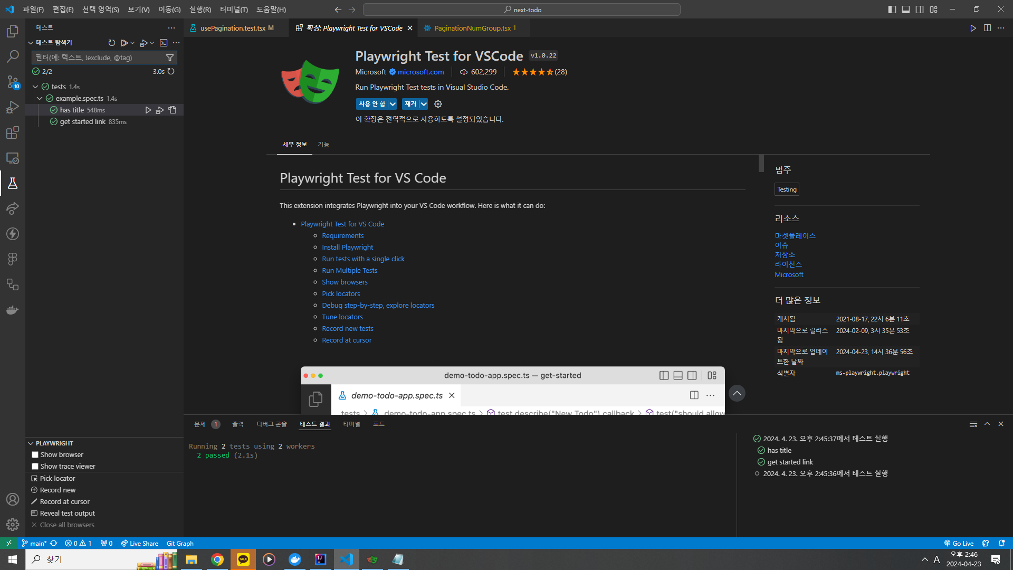Image resolution: width=1013 pixels, height=570 pixels.
Task: Toggle the primary sidebar layout button
Action: point(892,9)
